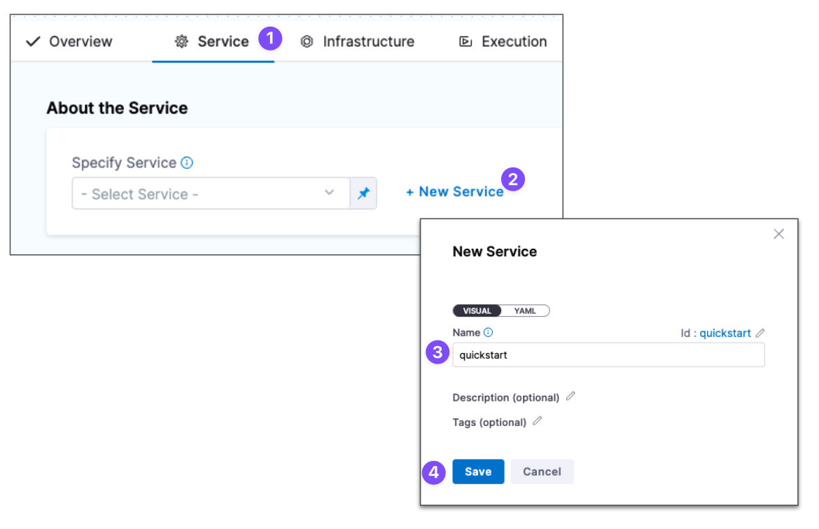819x529 pixels.
Task: Go to the Execution tab
Action: (x=503, y=42)
